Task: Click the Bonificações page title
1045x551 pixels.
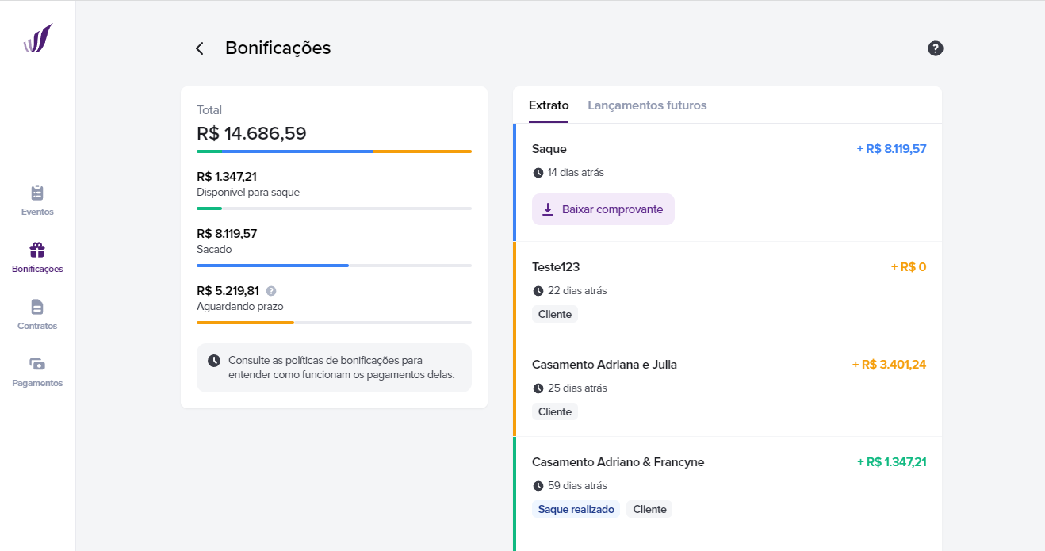Action: click(x=278, y=48)
